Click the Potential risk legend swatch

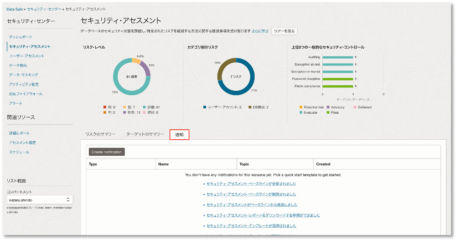pos(301,107)
